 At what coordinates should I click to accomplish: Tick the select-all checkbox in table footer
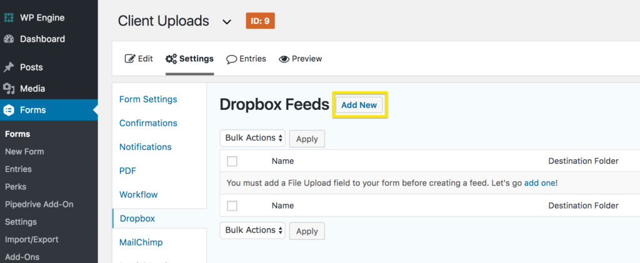(232, 206)
